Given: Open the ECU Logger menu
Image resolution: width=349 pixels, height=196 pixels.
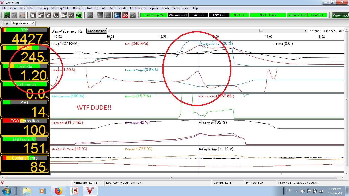Looking at the screenshot, I should (x=138, y=8).
